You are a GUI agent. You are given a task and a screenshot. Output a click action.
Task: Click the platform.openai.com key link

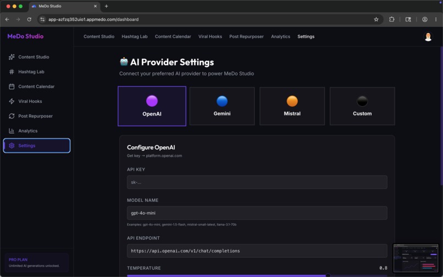pos(164,156)
